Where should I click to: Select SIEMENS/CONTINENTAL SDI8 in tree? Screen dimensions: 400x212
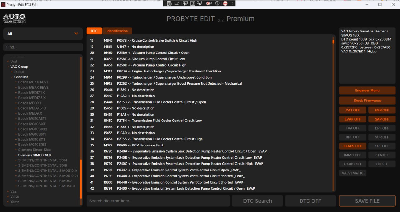[x=42, y=165]
